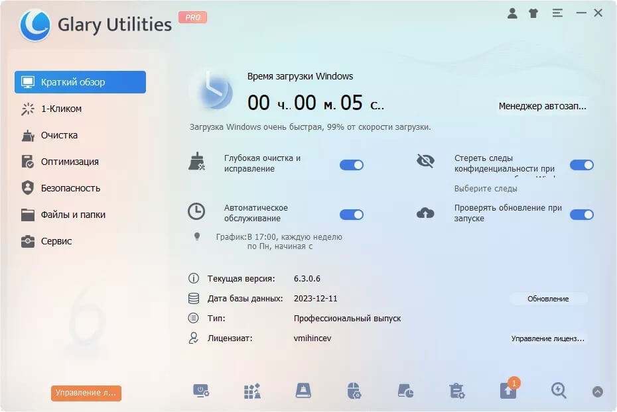This screenshot has width=617, height=412.
Task: Collapse the bottom toolbar with round chevron
Action: pos(597,391)
